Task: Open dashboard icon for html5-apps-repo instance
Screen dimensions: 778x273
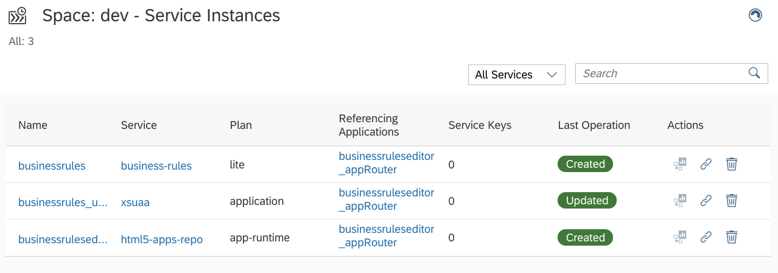Action: click(x=680, y=237)
